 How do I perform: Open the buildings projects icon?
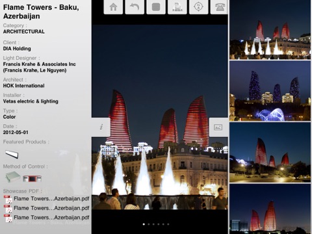pyautogui.click(x=177, y=7)
